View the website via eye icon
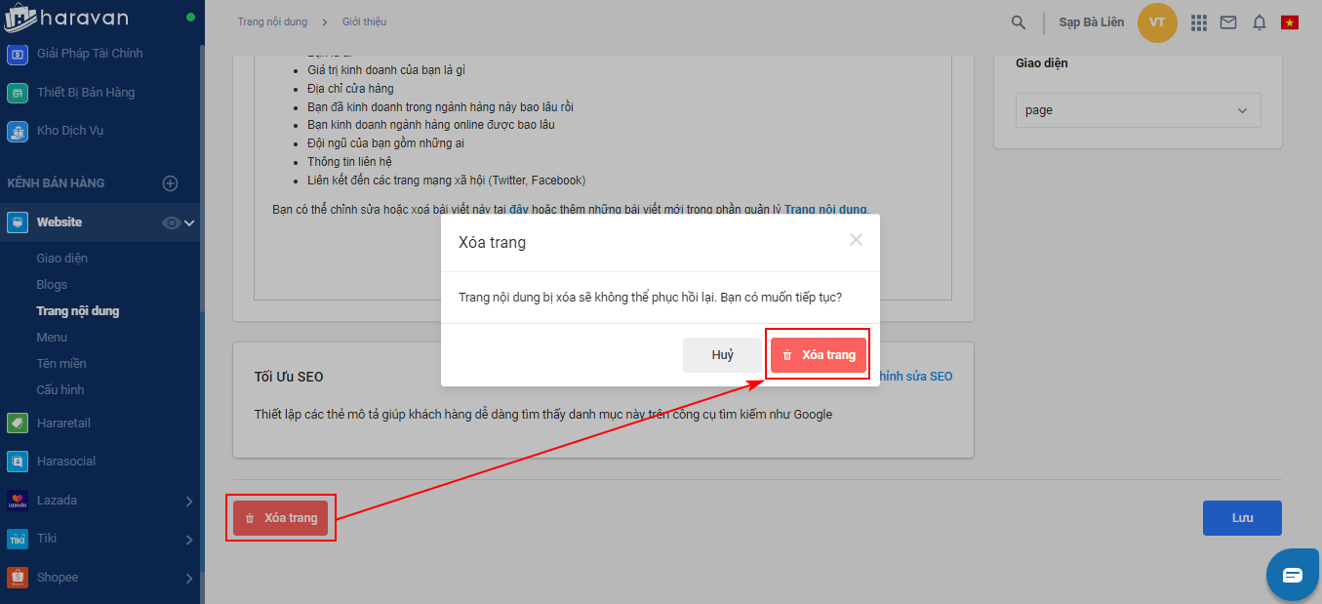The height and width of the screenshot is (604, 1322). pos(171,222)
